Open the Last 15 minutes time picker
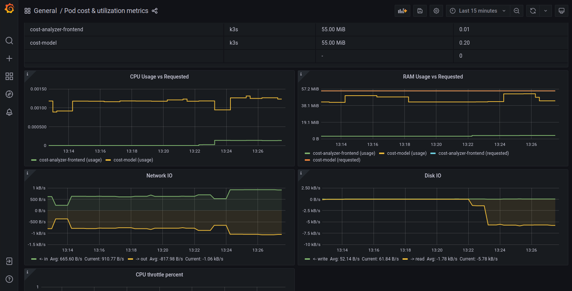Image resolution: width=572 pixels, height=291 pixels. coord(478,11)
